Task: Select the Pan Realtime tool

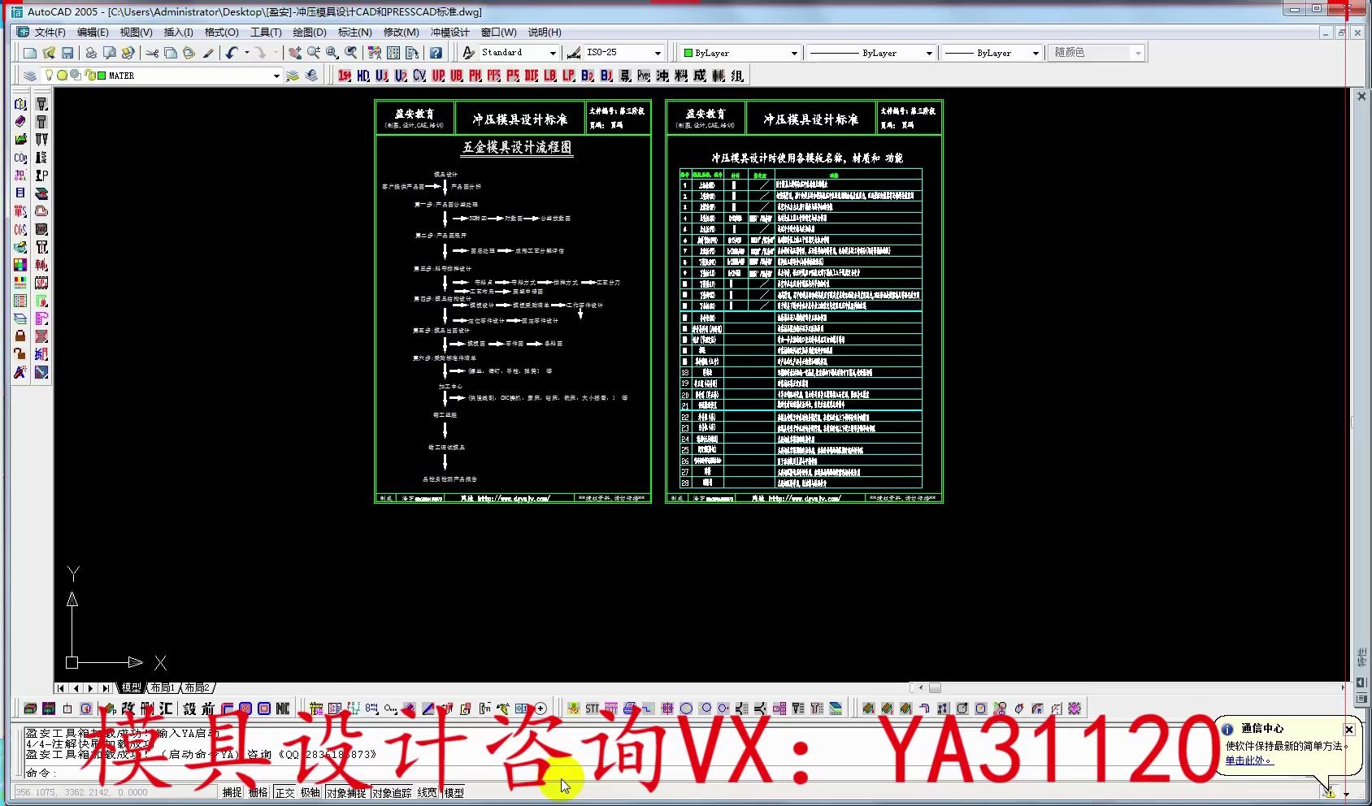Action: coord(295,51)
